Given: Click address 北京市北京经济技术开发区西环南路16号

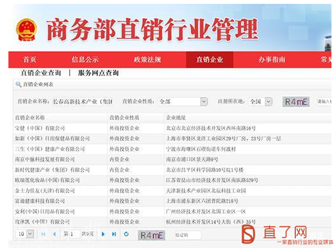Looking at the screenshot, I should pyautogui.click(x=211, y=129).
